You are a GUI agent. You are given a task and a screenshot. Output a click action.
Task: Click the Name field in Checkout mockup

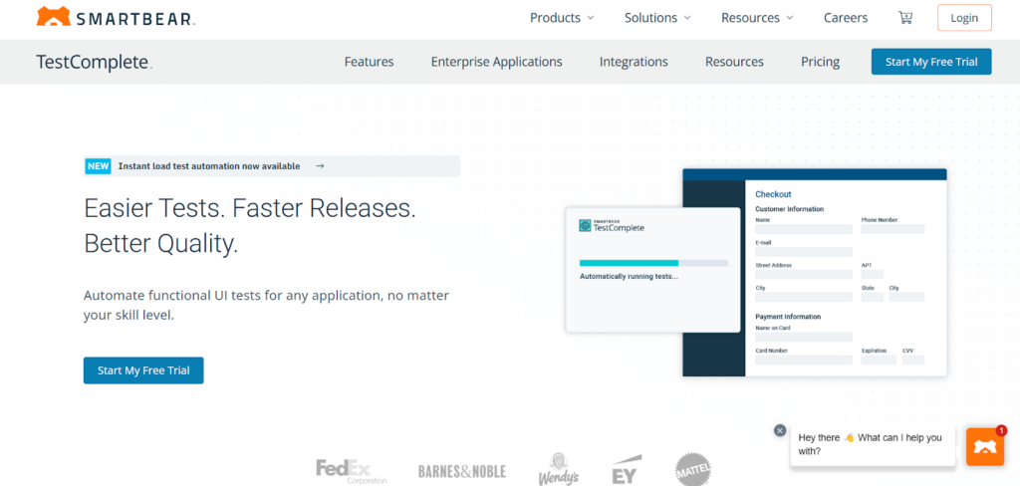(x=804, y=229)
